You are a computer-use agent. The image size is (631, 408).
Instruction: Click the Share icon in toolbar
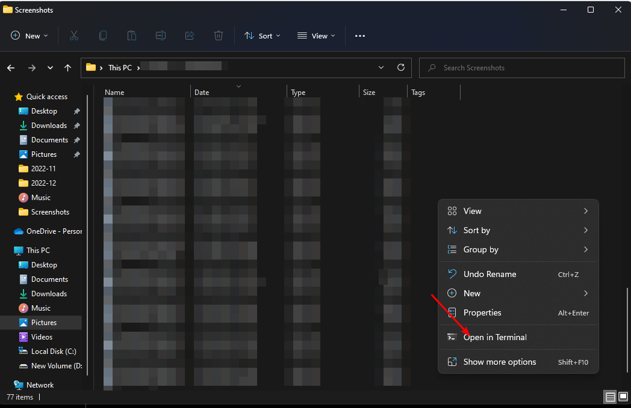(x=190, y=36)
